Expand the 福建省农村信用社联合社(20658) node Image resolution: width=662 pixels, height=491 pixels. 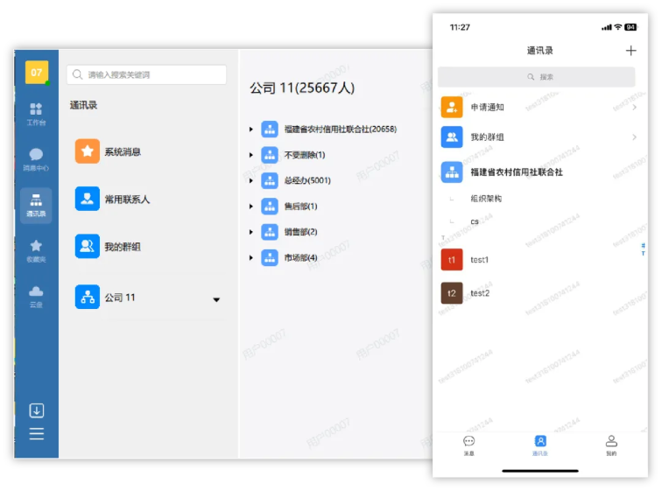[250, 130]
